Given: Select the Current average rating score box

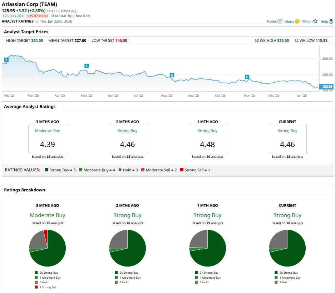Looking at the screenshot, I should point(287,140).
